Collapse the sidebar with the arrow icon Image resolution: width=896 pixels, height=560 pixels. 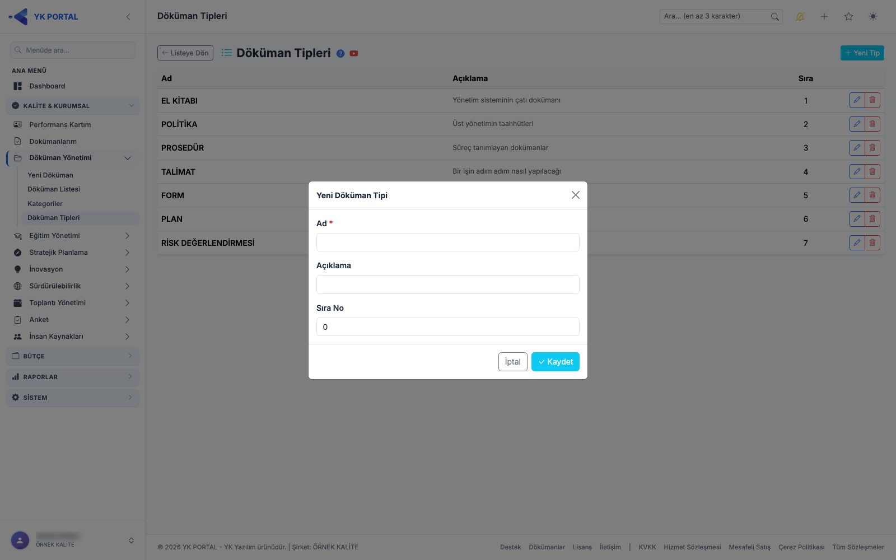click(x=128, y=17)
